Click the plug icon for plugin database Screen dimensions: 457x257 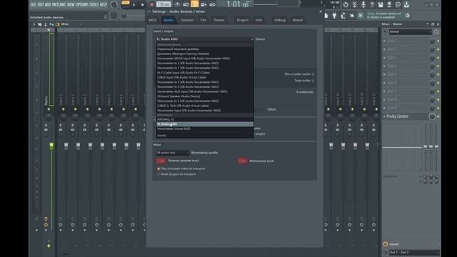pyautogui.click(x=335, y=16)
